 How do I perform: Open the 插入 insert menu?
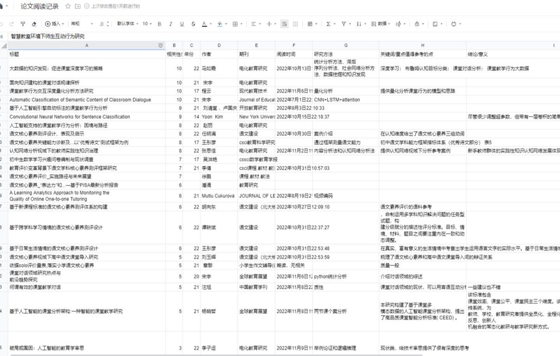click(54, 24)
